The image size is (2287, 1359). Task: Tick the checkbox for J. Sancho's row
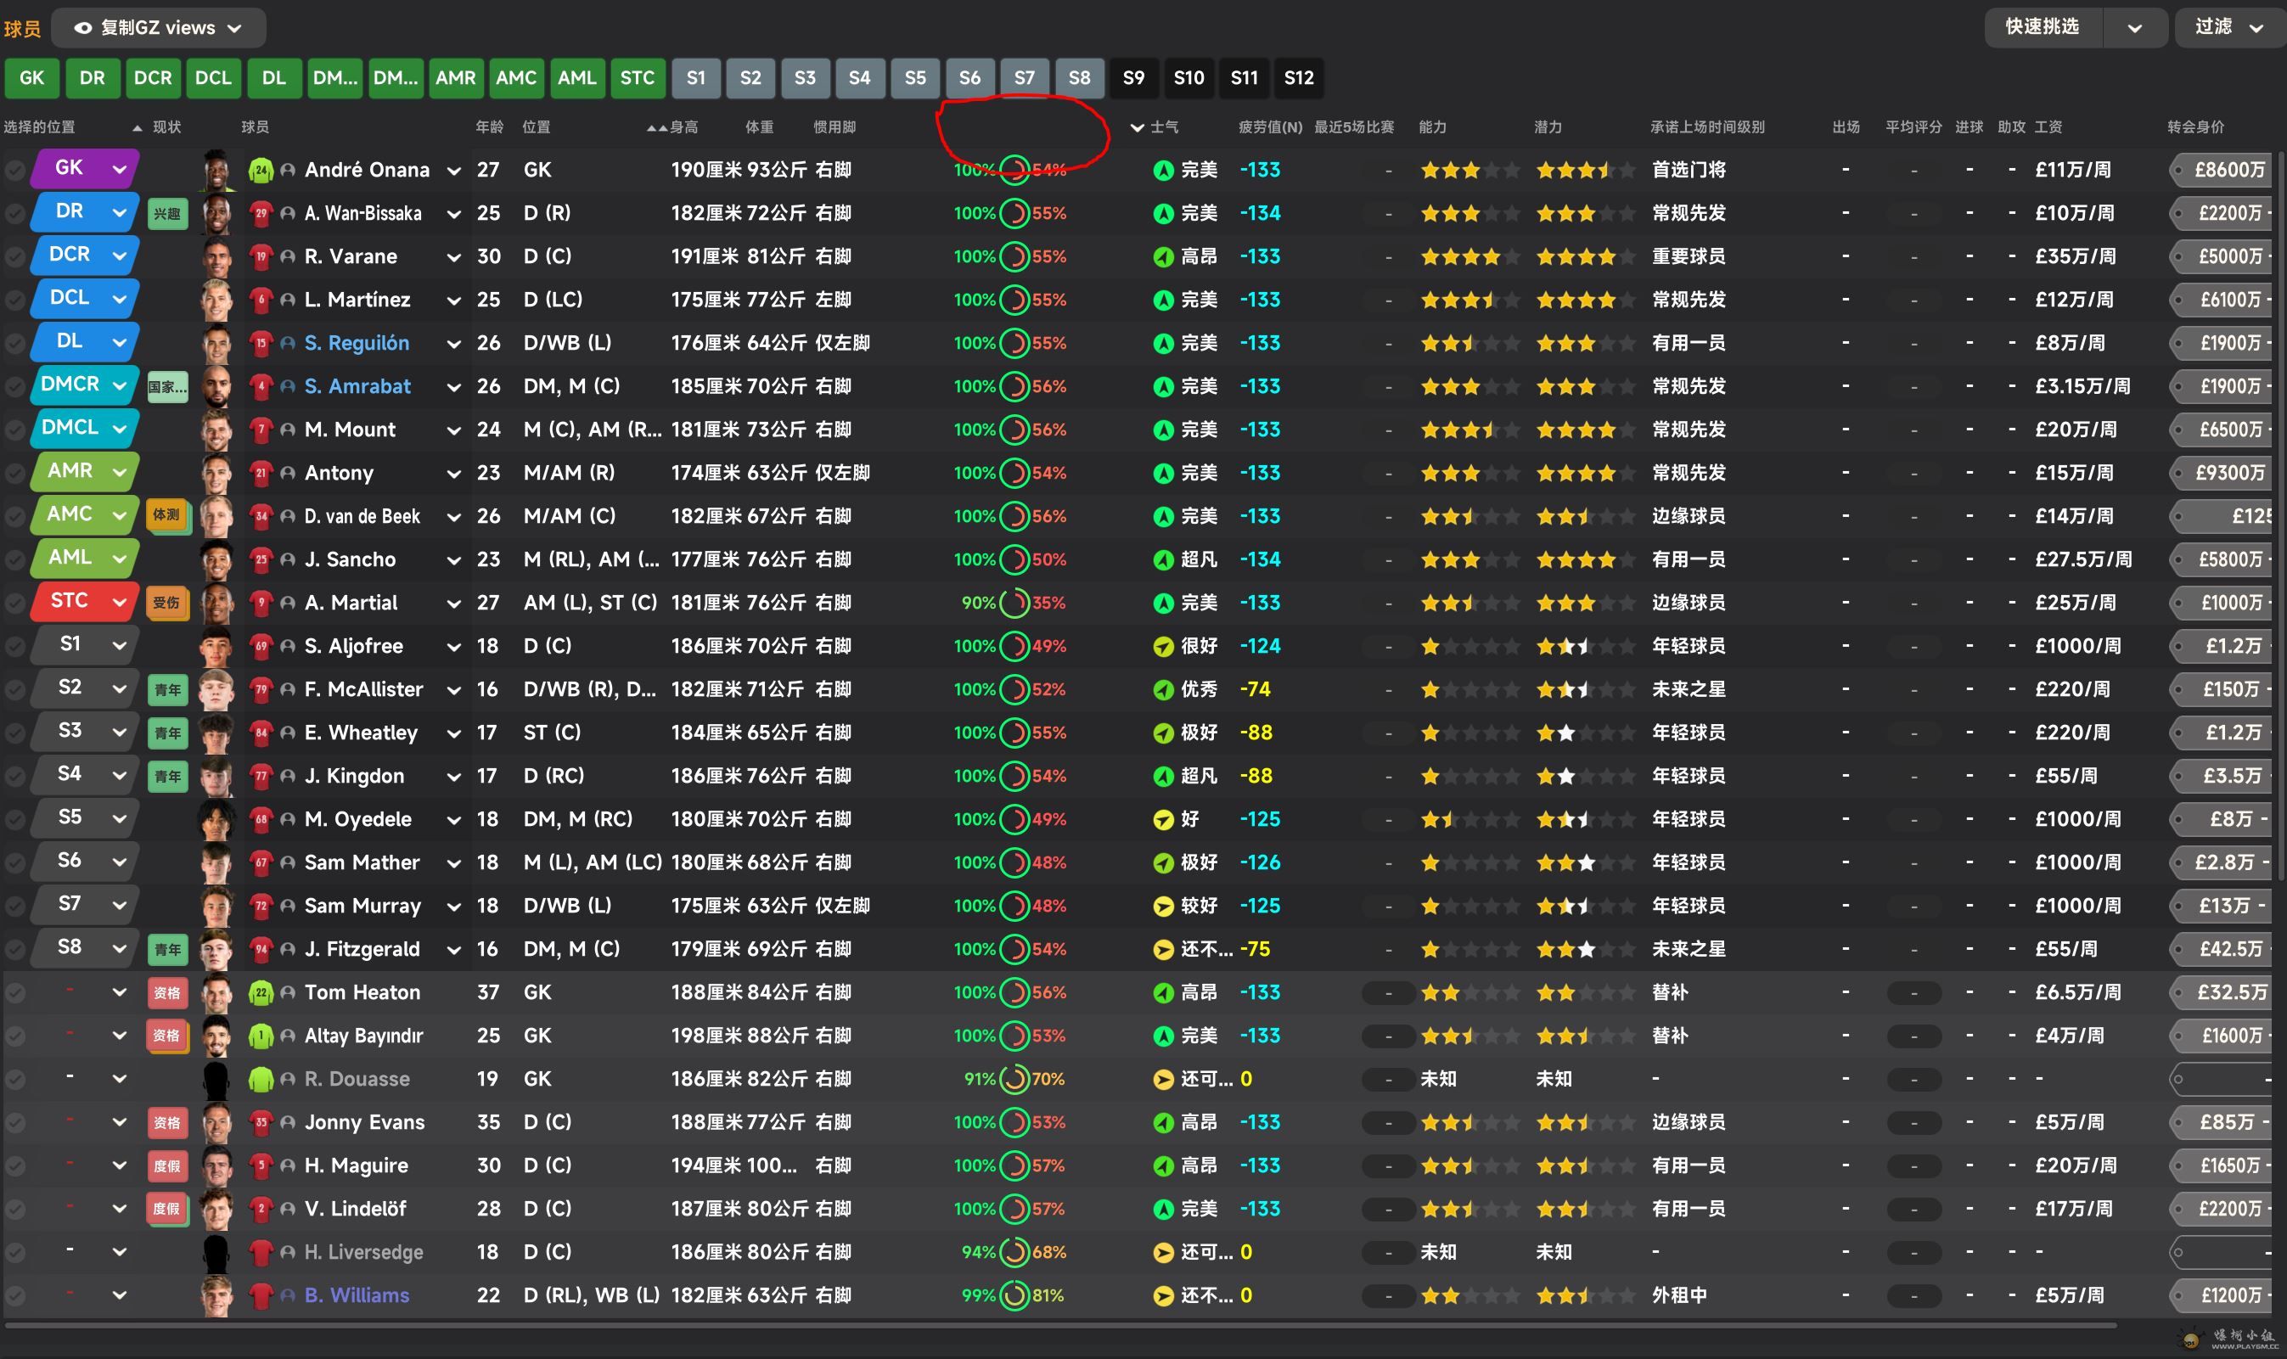[x=14, y=559]
